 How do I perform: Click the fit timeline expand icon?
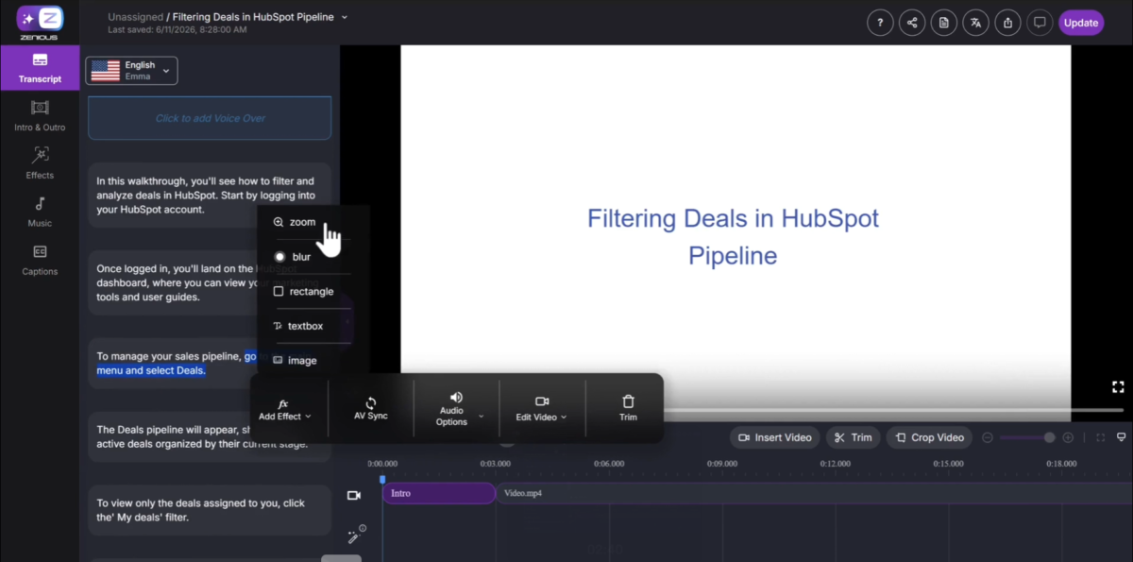1100,437
